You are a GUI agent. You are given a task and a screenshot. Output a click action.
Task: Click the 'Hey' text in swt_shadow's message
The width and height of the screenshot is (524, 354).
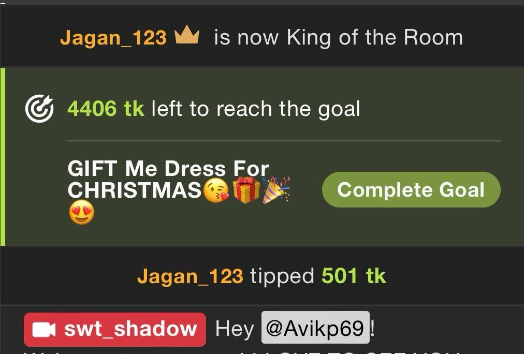(x=235, y=329)
